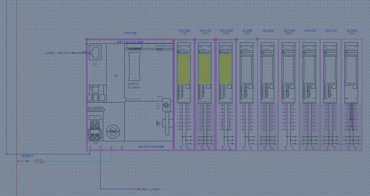Select the -FDI11000 module label

pyautogui.click(x=184, y=30)
